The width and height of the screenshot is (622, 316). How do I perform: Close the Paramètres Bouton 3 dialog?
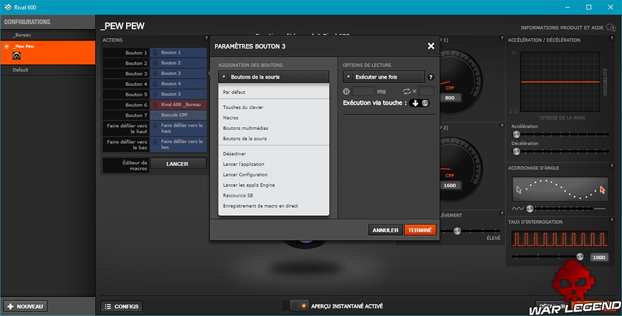tap(431, 46)
